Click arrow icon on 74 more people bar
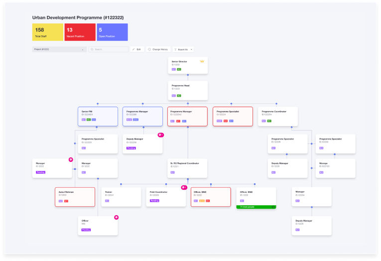Image resolution: width=381 pixels, height=261 pixels. (x=273, y=207)
